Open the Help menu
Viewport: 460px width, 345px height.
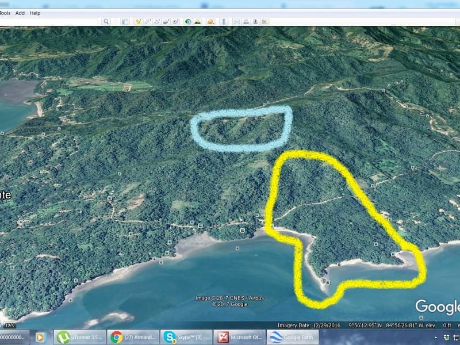(x=35, y=13)
